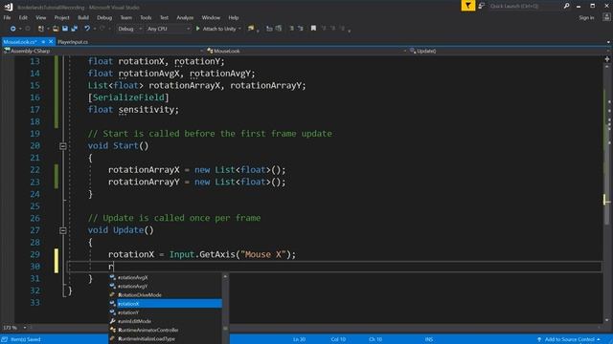
Task: Click Add to Source Control in status bar
Action: click(569, 339)
